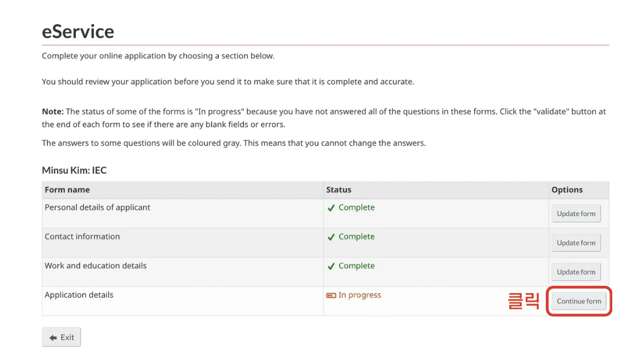Image resolution: width=640 pixels, height=360 pixels.
Task: Update the Work and education details form
Action: 576,272
